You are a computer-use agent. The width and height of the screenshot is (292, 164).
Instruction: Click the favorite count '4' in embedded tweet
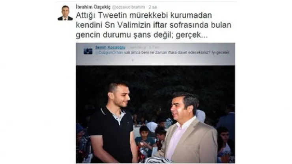[133, 60]
